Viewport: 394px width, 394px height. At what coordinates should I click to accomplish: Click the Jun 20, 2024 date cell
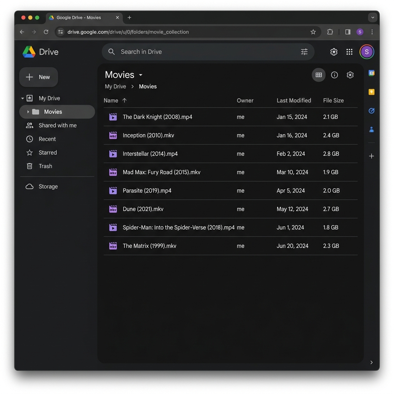pos(292,246)
